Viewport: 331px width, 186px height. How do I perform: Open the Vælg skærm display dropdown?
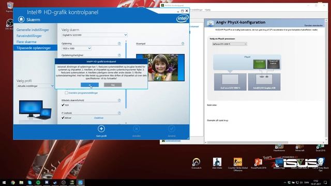(95, 35)
